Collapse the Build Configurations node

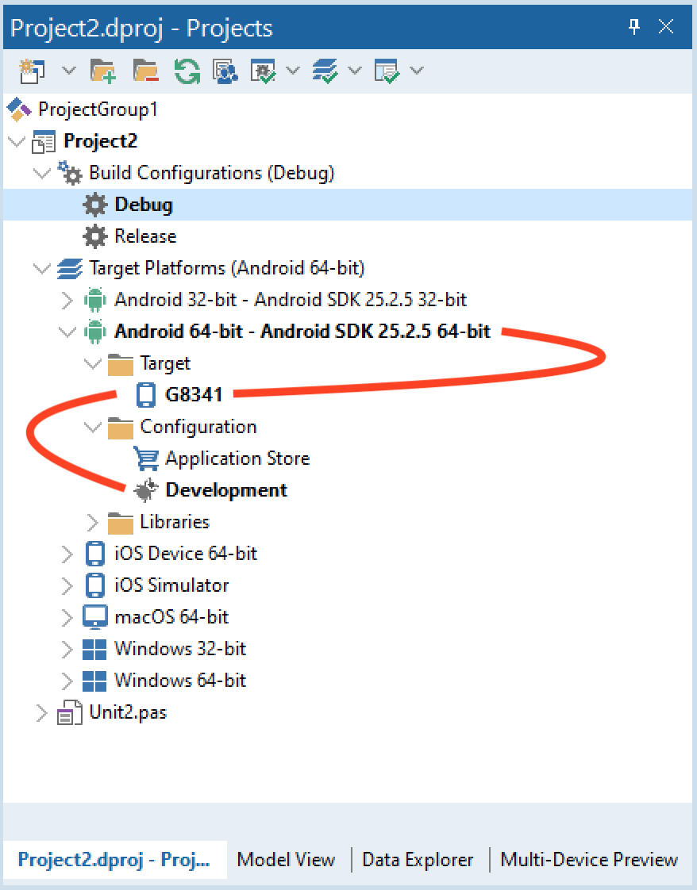42,173
